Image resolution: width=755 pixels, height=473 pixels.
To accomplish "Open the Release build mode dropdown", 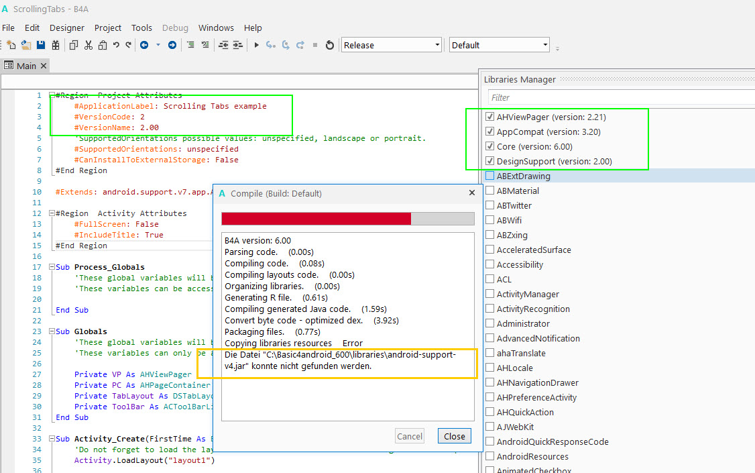I will (x=392, y=45).
